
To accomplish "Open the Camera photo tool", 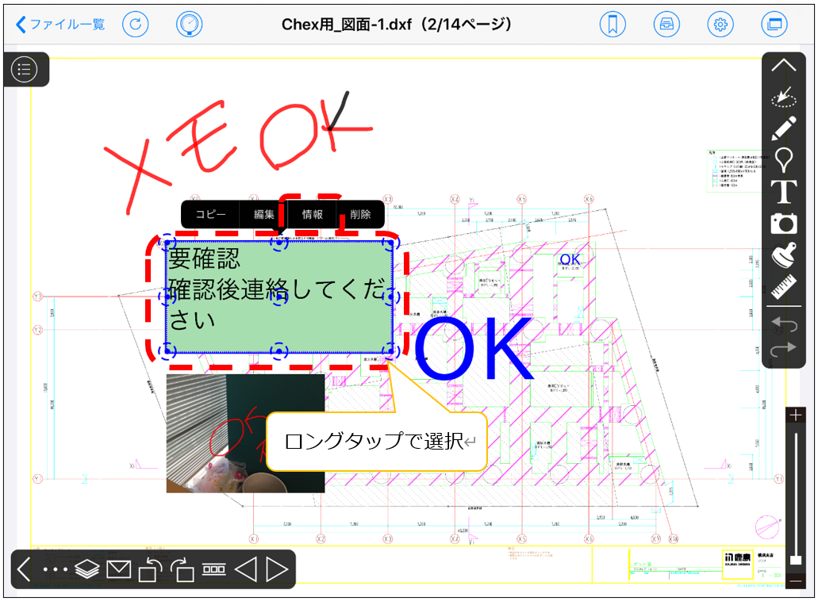I will point(784,224).
